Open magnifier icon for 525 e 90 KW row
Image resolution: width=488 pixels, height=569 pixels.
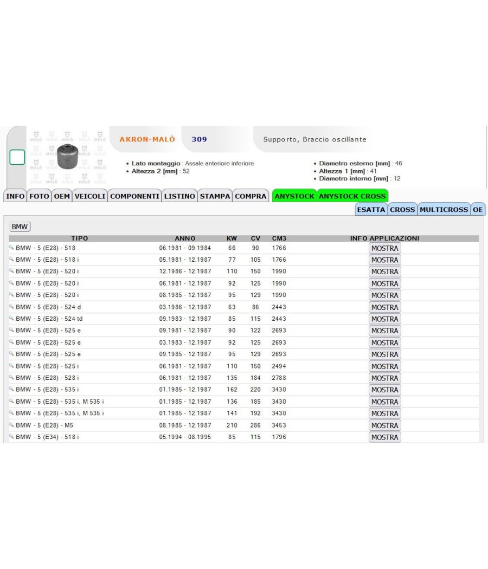(x=11, y=330)
